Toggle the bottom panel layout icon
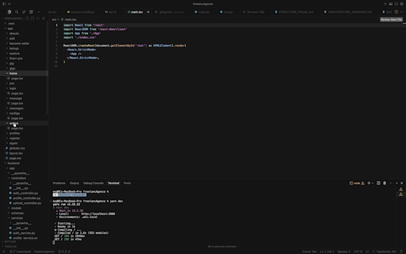The image size is (406, 254). pos(390,4)
